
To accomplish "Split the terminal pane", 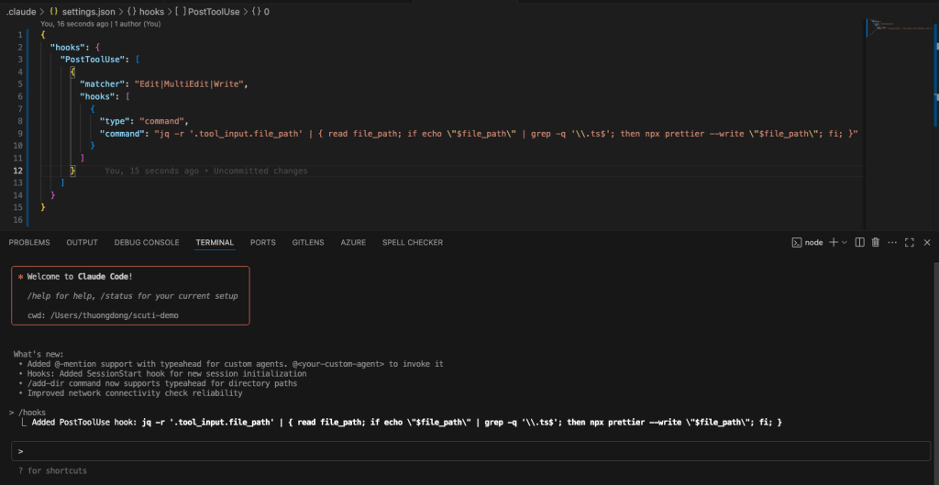I will pos(859,242).
